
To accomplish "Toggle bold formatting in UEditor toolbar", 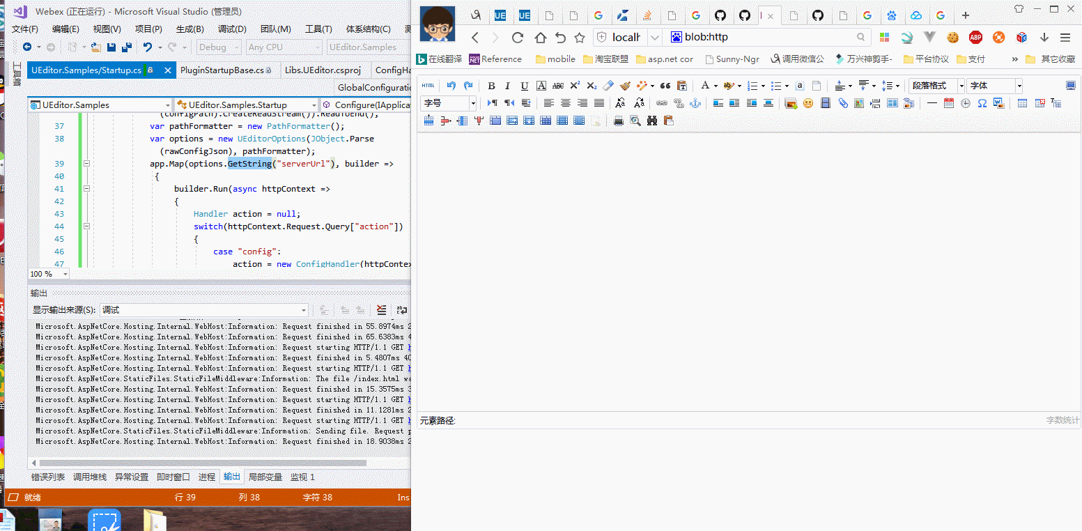I will [x=491, y=86].
